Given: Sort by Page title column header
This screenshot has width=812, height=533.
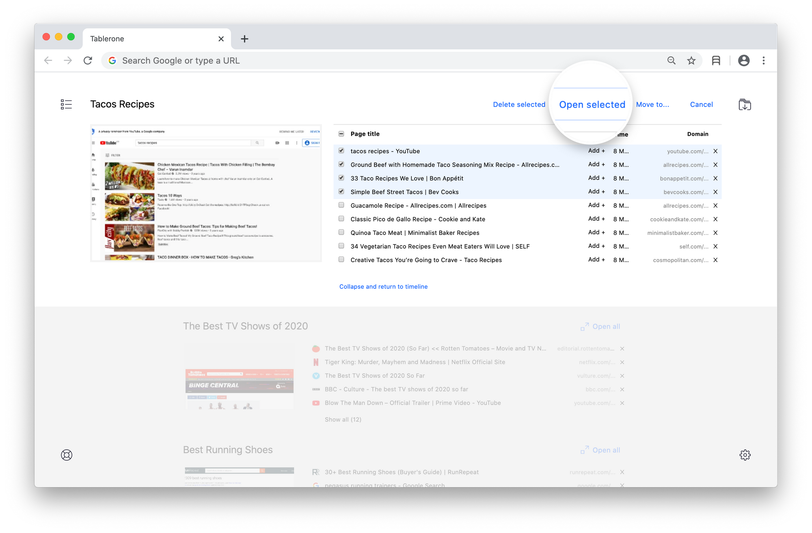Looking at the screenshot, I should click(365, 134).
